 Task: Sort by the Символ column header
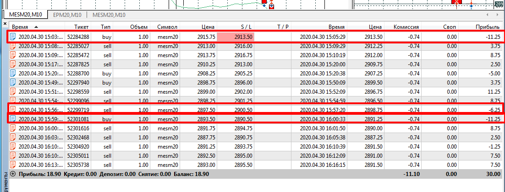click(165, 27)
